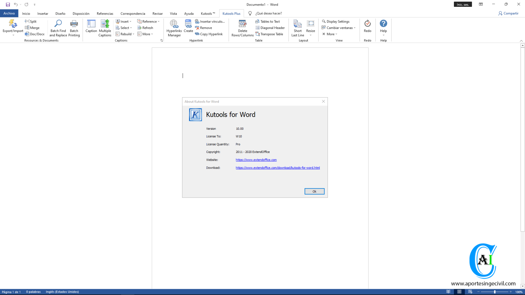Enable Read Mode from the status bar
This screenshot has height=295, width=525.
pos(448,292)
